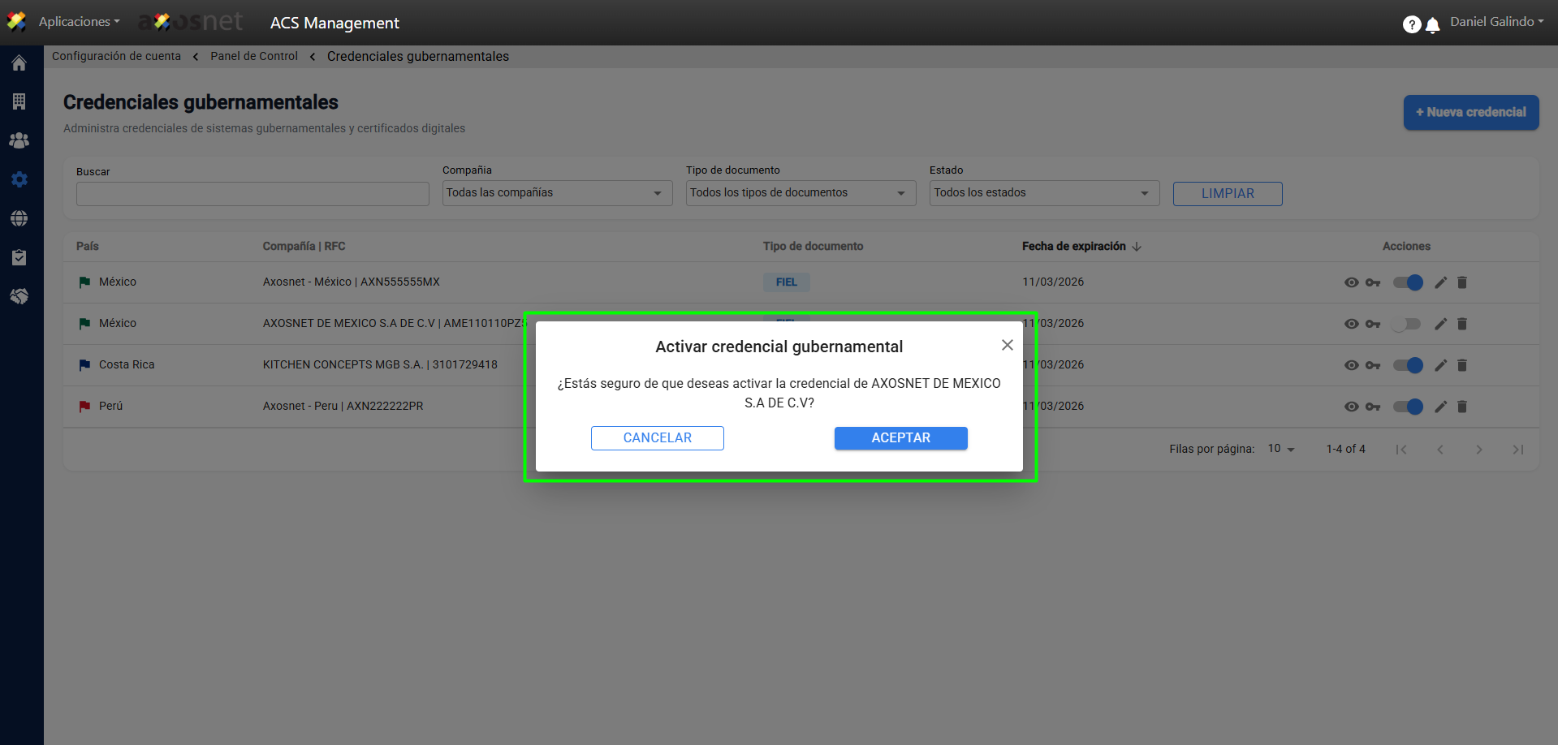Image resolution: width=1558 pixels, height=745 pixels.
Task: Edit the first México credential with pencil
Action: (1440, 282)
